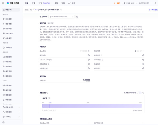Click the 权限管理 person icon
The height and width of the screenshot is (125, 158).
tap(4, 112)
